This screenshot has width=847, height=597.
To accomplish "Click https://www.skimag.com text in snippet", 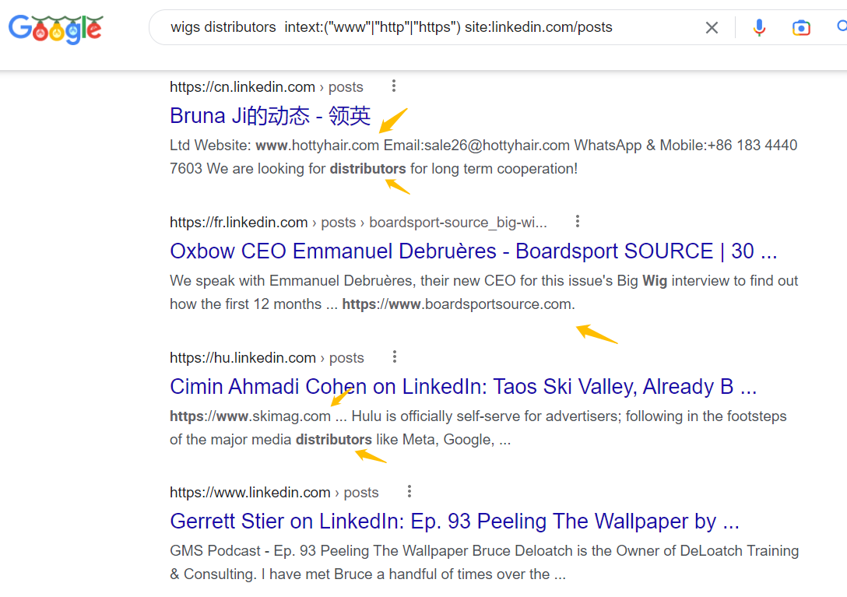I will (x=250, y=416).
